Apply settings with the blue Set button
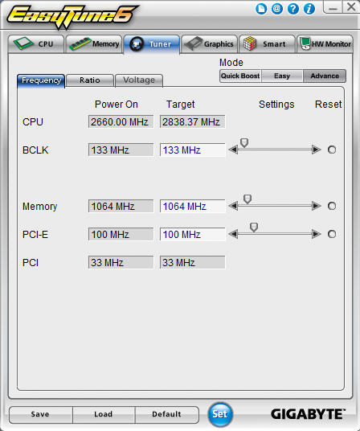360x431 pixels. click(220, 414)
